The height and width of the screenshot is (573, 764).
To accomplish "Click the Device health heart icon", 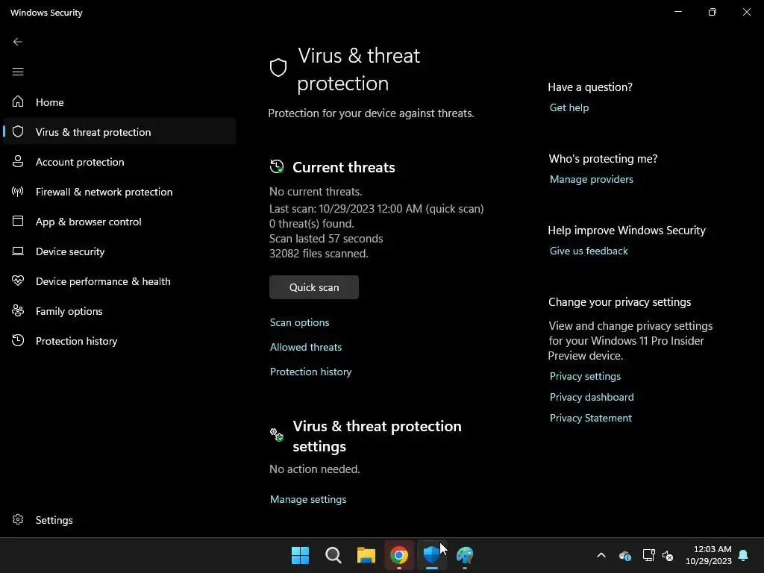I will coord(18,281).
